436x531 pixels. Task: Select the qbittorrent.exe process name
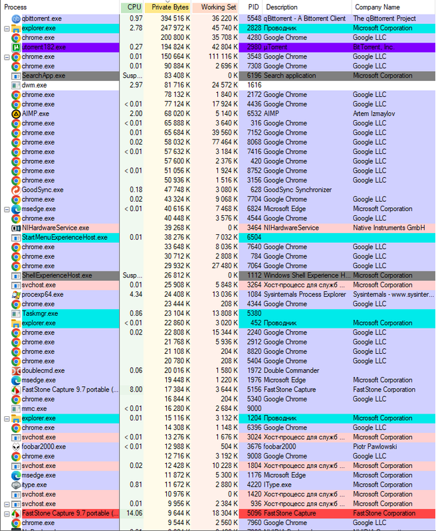tap(41, 19)
